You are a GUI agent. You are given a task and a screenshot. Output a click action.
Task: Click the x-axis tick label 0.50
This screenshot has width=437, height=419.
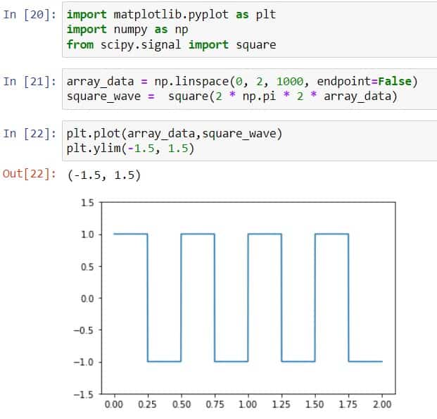click(x=181, y=404)
